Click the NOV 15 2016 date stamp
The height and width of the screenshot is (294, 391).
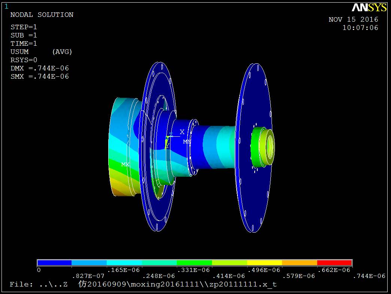coord(353,19)
